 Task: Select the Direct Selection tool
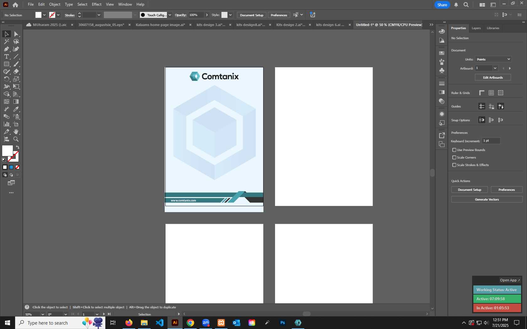pyautogui.click(x=16, y=34)
